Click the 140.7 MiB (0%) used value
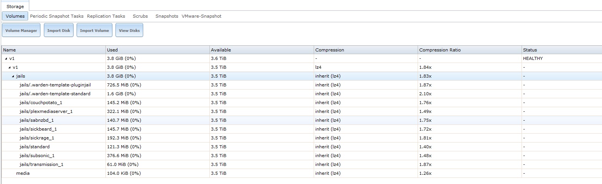The height and width of the screenshot is (184, 602). pyautogui.click(x=124, y=120)
